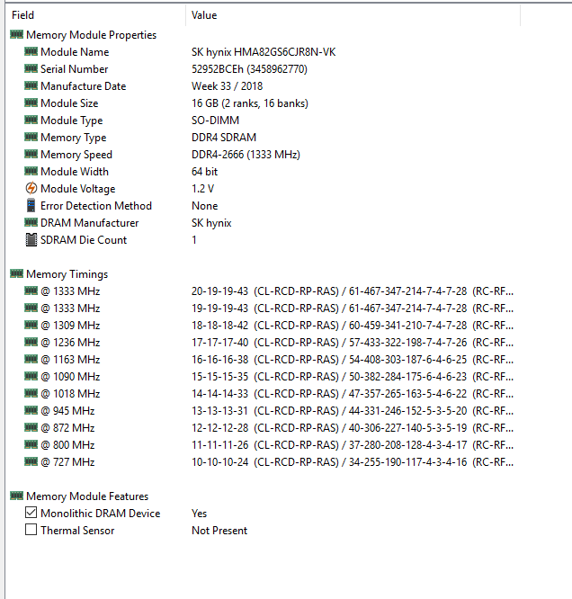Click the Module Voltage lightning icon

point(31,188)
